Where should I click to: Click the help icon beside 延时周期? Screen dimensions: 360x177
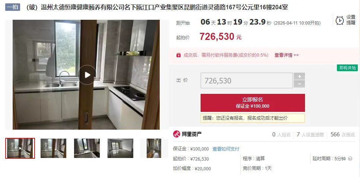[x=350, y=159]
